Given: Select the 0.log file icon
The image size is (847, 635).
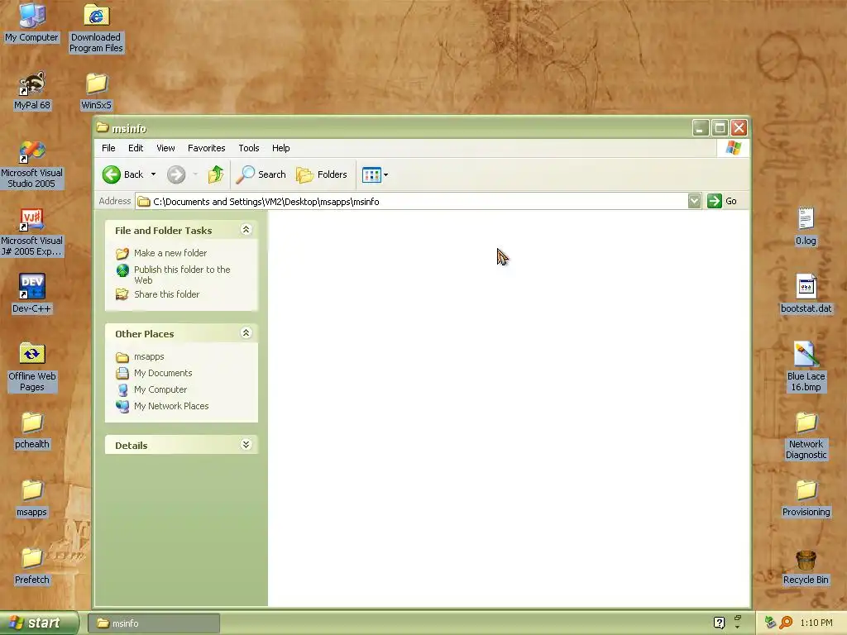Looking at the screenshot, I should (x=806, y=227).
